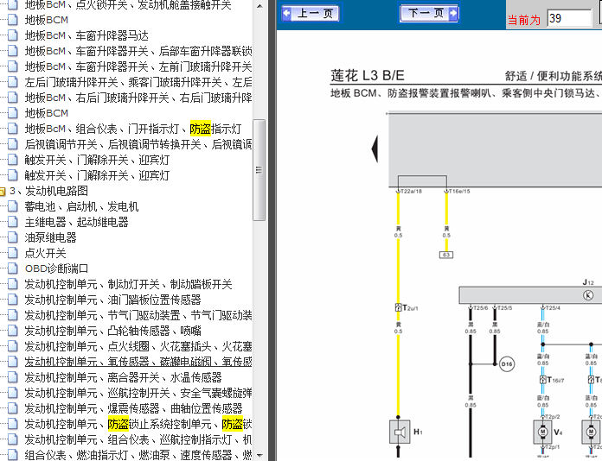Expand the 3、发动机电路图 section
602x461 pixels.
(48, 191)
